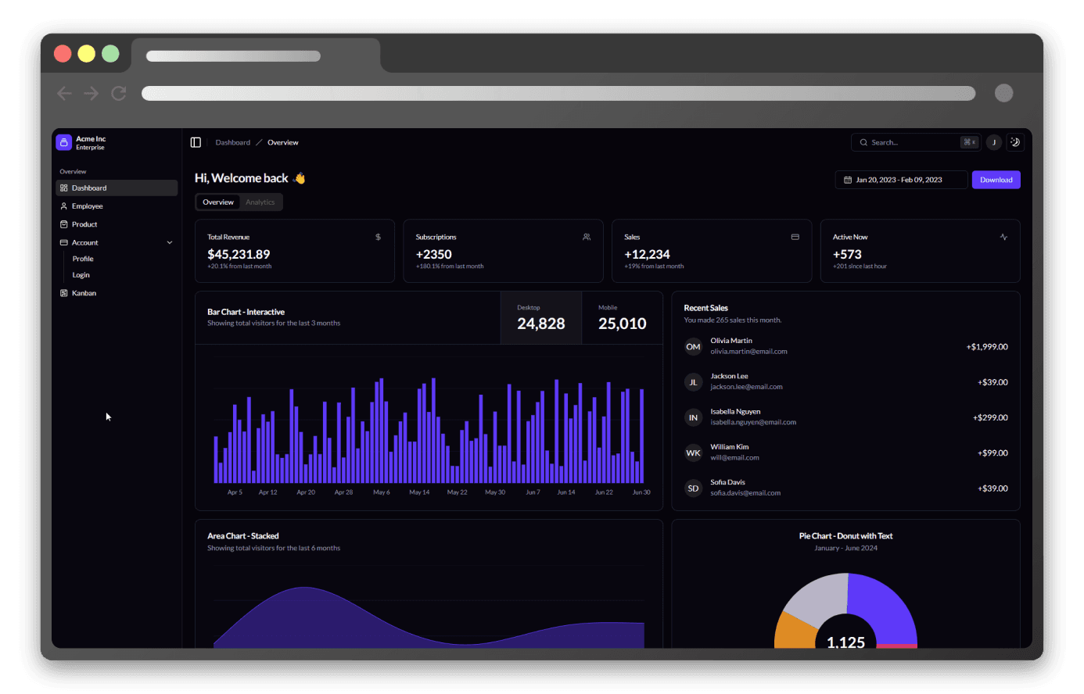Click the browser reload icon
This screenshot has width=1084, height=694.
[119, 94]
